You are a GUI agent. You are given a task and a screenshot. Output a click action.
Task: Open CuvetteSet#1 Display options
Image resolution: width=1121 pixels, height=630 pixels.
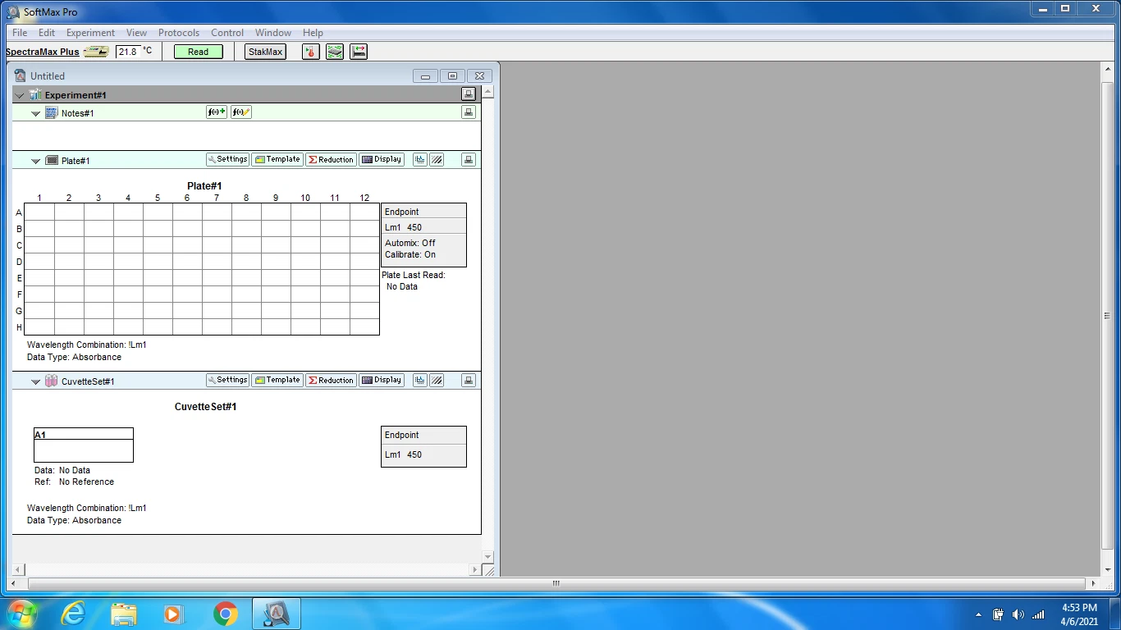(x=382, y=381)
